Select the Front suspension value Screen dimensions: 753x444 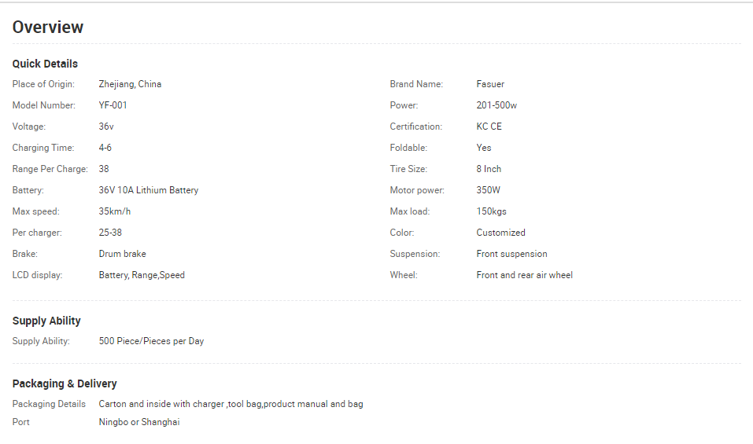[x=512, y=254]
